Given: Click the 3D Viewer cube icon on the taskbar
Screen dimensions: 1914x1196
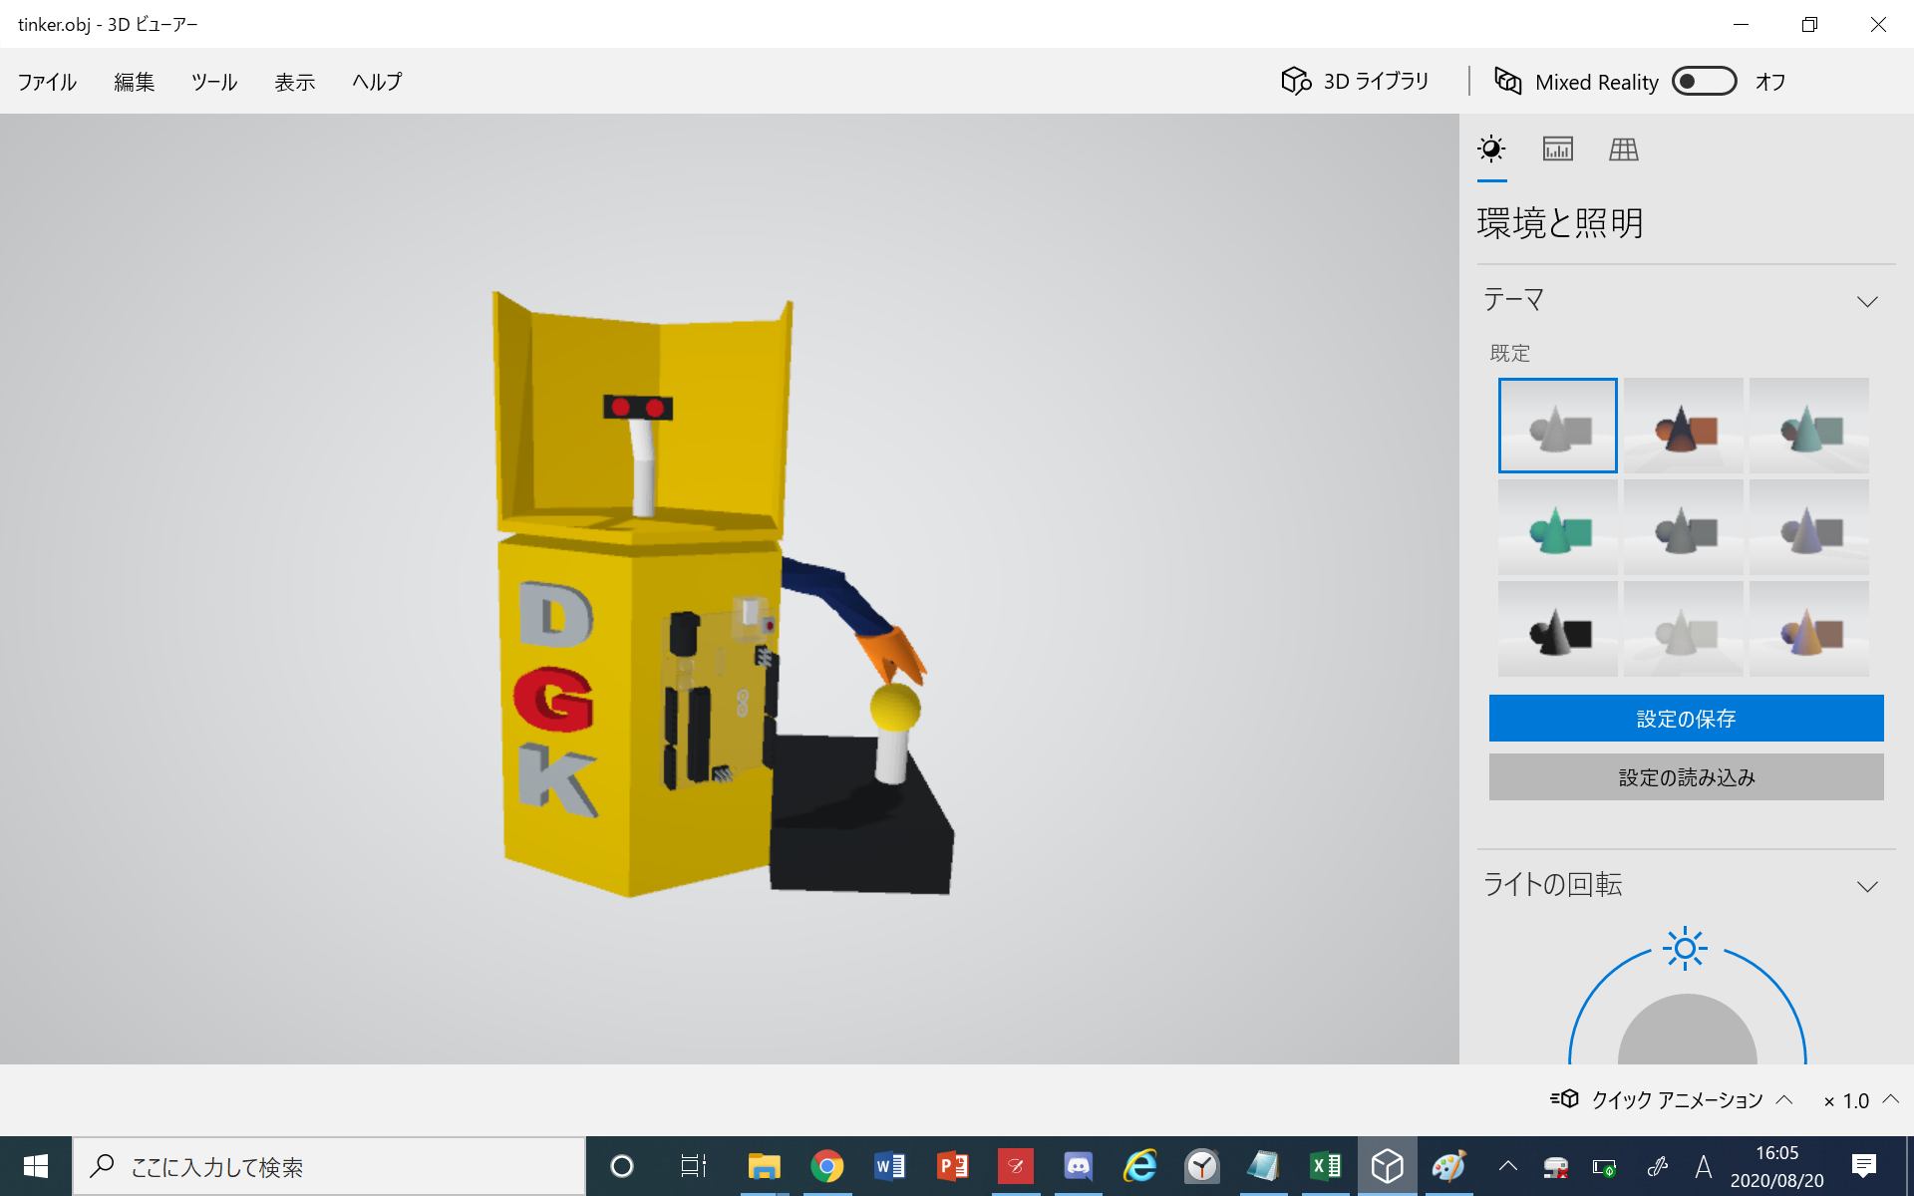Looking at the screenshot, I should click(x=1388, y=1166).
